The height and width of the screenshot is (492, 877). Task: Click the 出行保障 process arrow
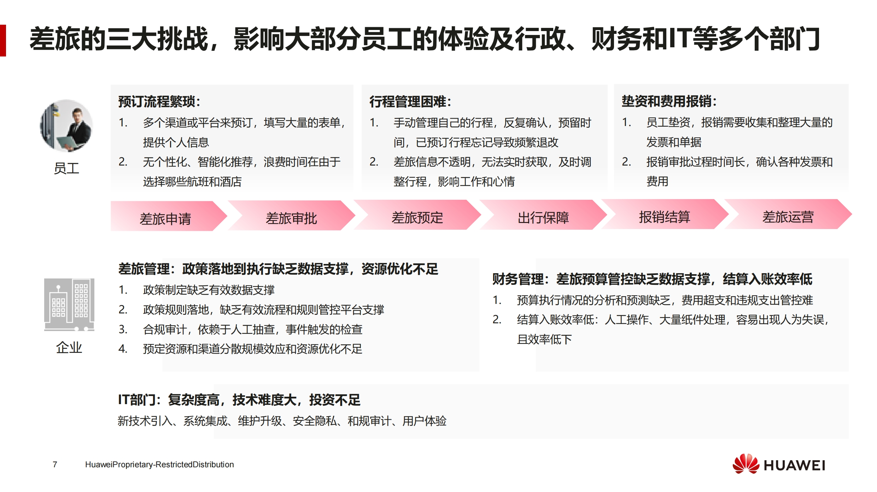[x=543, y=217]
